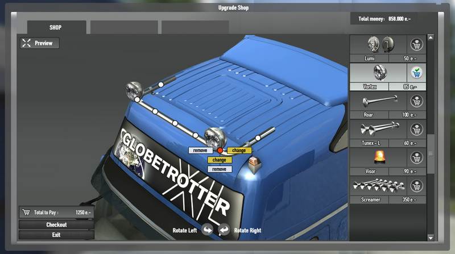Rotate the truck view right

[224, 230]
